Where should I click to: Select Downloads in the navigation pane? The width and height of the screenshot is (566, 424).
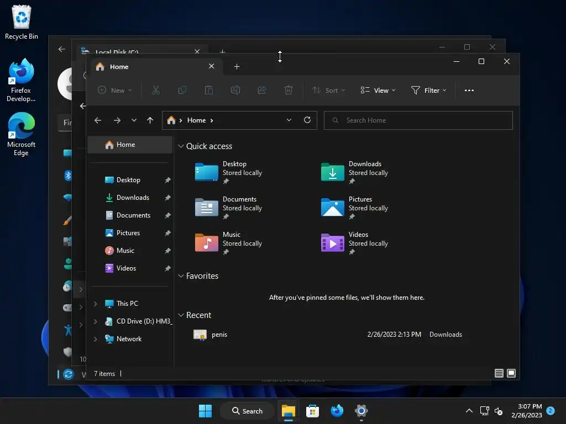coord(130,198)
